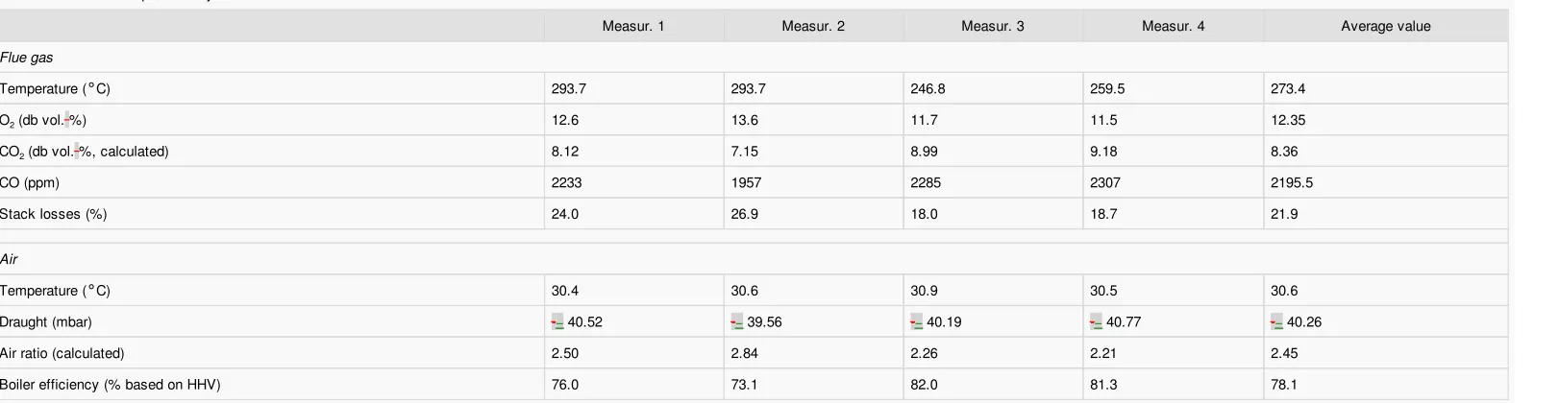The width and height of the screenshot is (1559, 403).
Task: Click the Boiler efficiency row label
Action: click(x=111, y=385)
